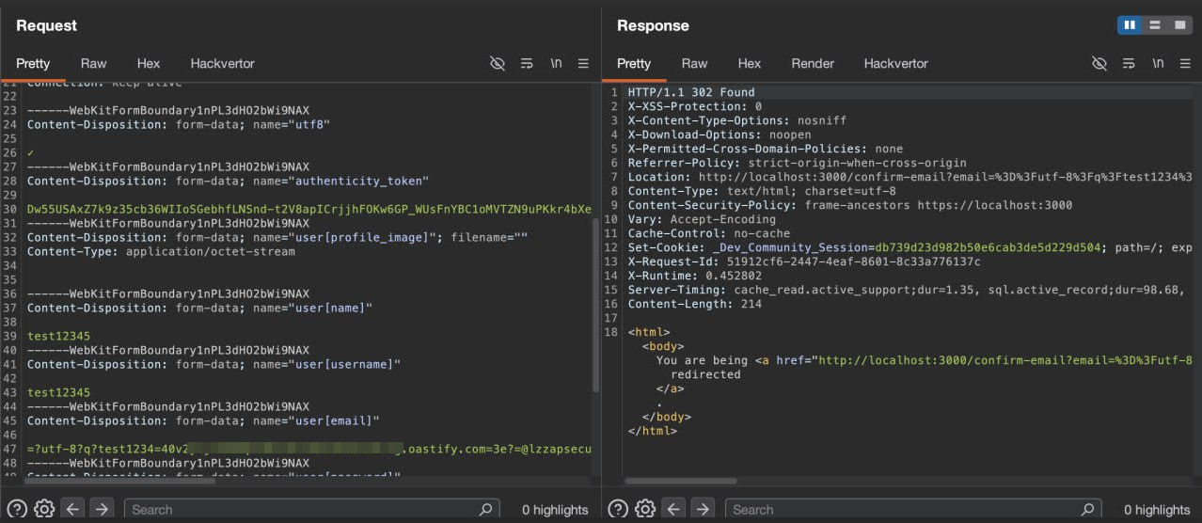Click the oastify.com email payload line
This screenshot has width=1202, height=523.
click(309, 449)
